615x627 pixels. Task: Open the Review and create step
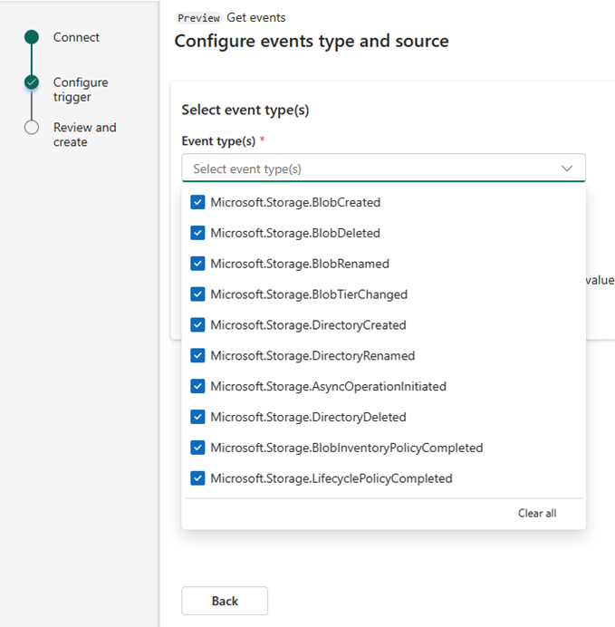(x=84, y=134)
